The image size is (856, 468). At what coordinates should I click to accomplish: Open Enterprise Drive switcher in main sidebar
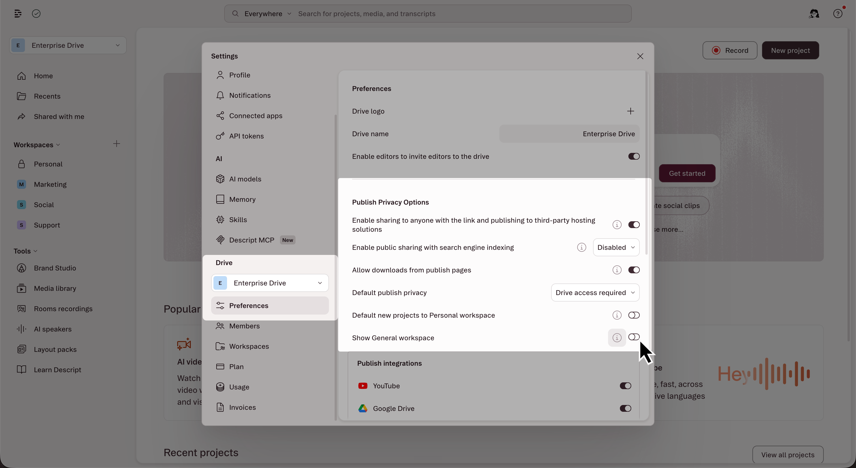(x=68, y=45)
